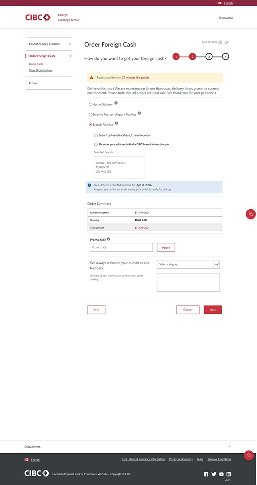Click the feedback comments text area
The image size is (257, 485).
(x=188, y=283)
